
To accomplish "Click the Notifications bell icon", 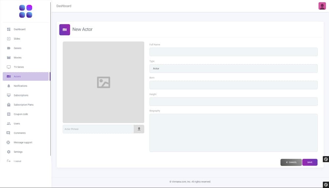I will (9, 86).
